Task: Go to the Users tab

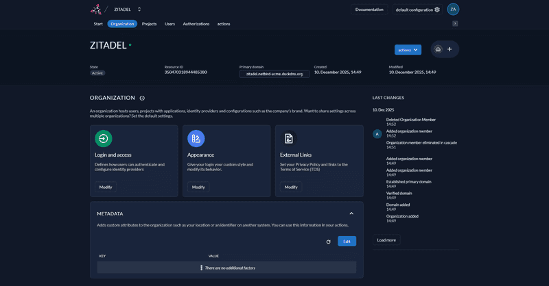Action: pyautogui.click(x=170, y=24)
